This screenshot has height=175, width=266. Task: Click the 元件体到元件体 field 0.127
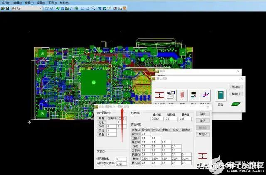point(121,163)
